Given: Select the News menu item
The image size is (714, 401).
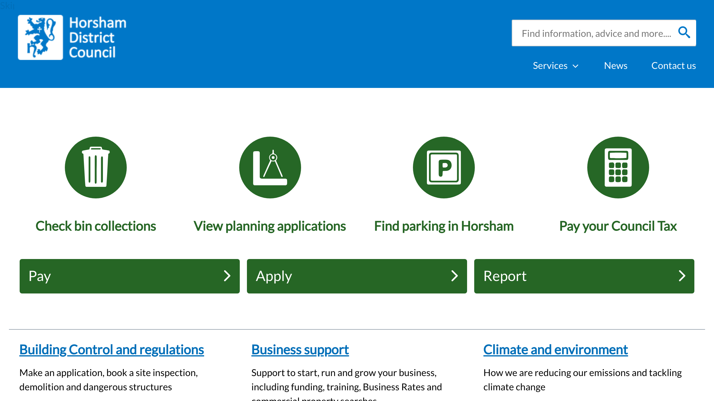Looking at the screenshot, I should (616, 66).
